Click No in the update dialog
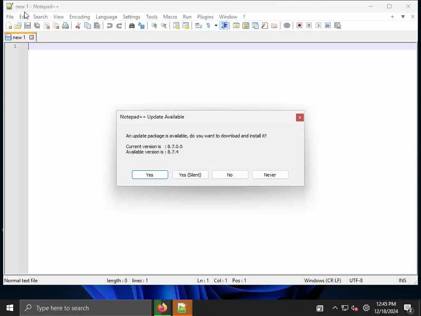The image size is (421, 316). point(230,174)
